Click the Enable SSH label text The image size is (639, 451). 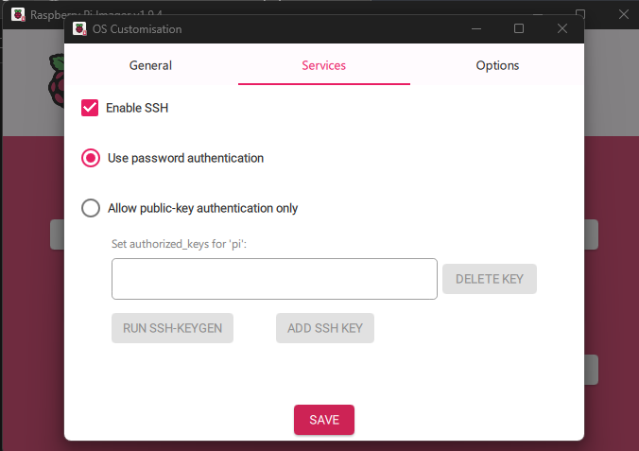(x=137, y=108)
